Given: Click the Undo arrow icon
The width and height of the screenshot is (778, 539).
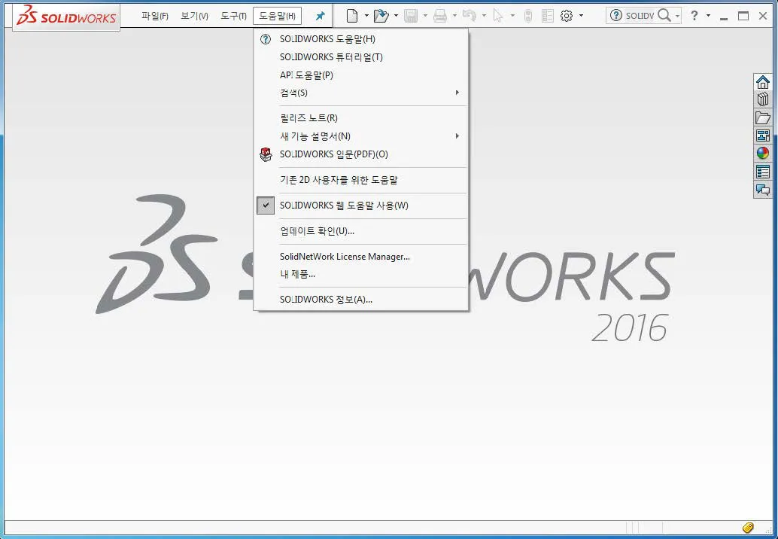Looking at the screenshot, I should pos(469,17).
